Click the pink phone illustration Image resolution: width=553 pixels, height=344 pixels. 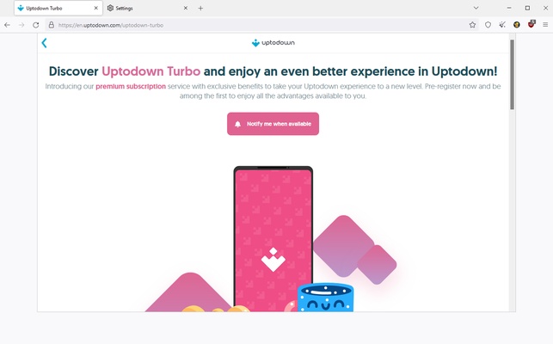point(273,239)
